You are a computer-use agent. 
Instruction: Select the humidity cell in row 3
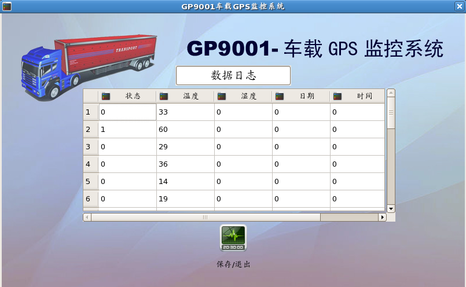[243, 147]
